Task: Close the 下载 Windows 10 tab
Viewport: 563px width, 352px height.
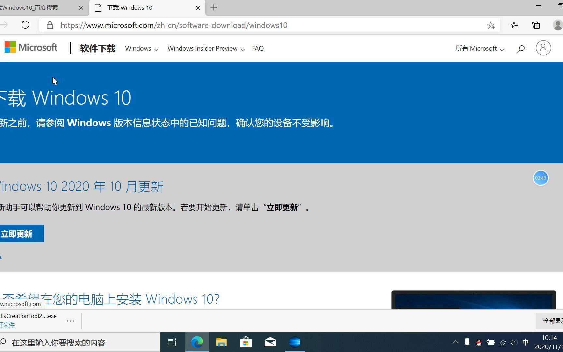Action: click(198, 8)
